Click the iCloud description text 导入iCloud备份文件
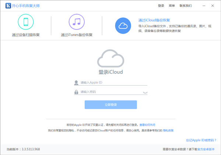 point(175,28)
